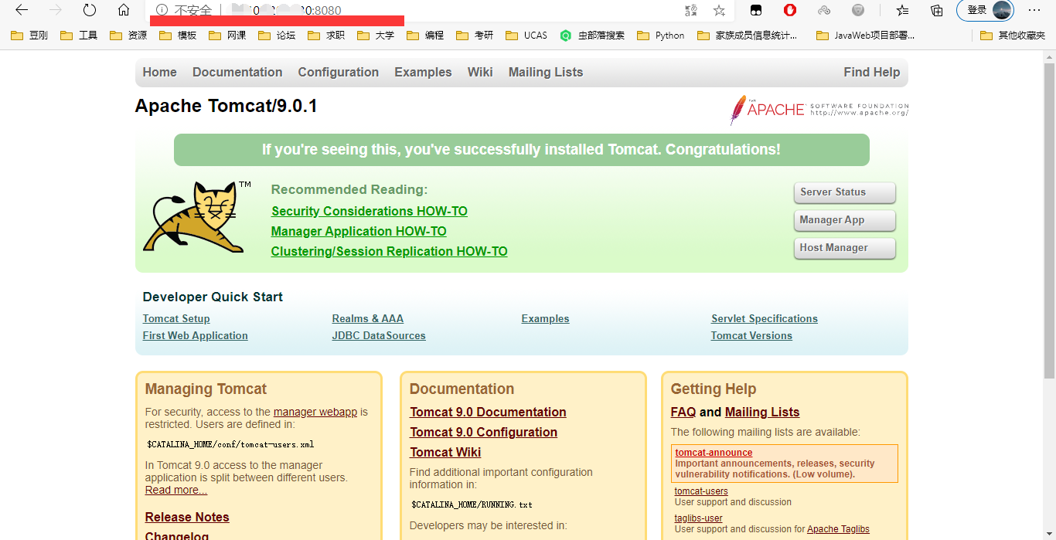Open the 模板 bookmark folder
The height and width of the screenshot is (540, 1056).
pos(178,36)
